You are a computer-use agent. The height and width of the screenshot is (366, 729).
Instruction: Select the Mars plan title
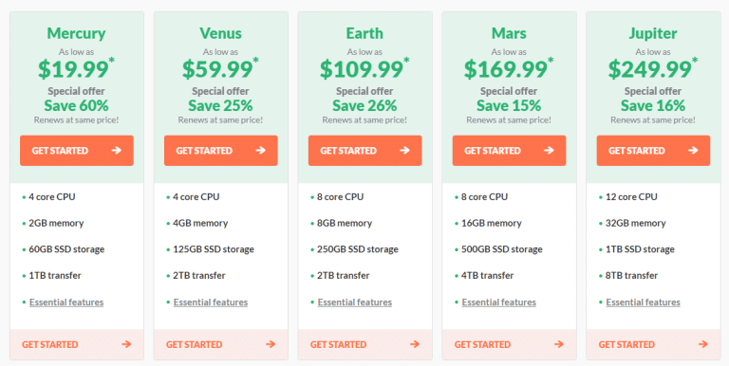pyautogui.click(x=509, y=33)
